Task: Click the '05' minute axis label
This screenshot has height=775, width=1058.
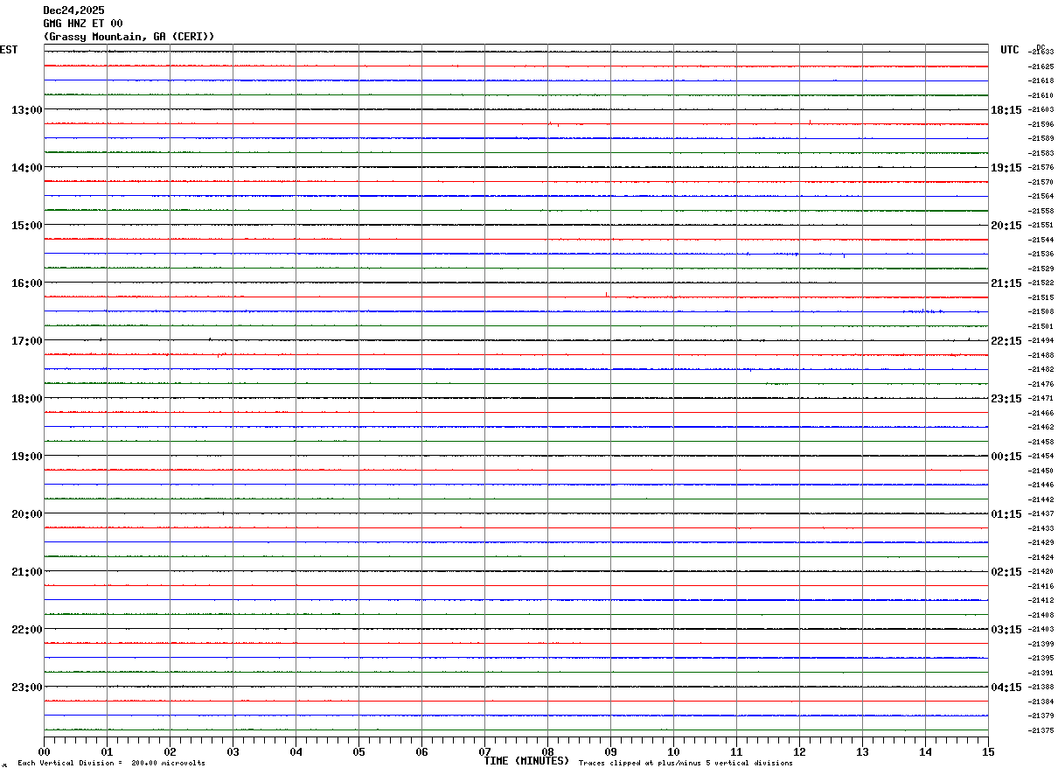Action: click(x=358, y=751)
